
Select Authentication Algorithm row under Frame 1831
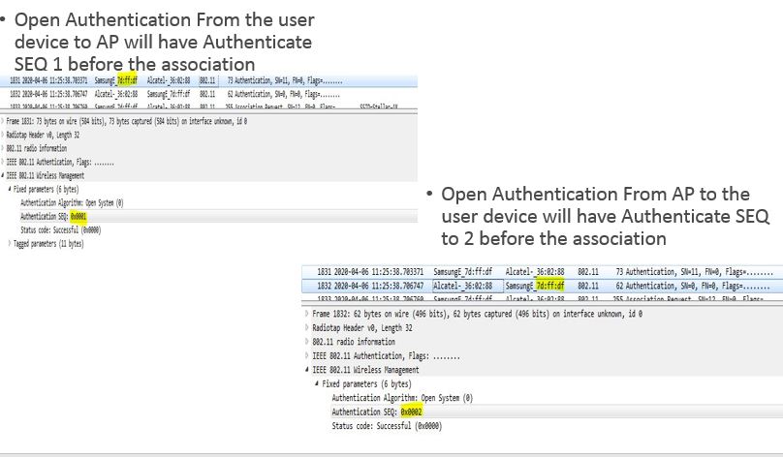pos(72,202)
